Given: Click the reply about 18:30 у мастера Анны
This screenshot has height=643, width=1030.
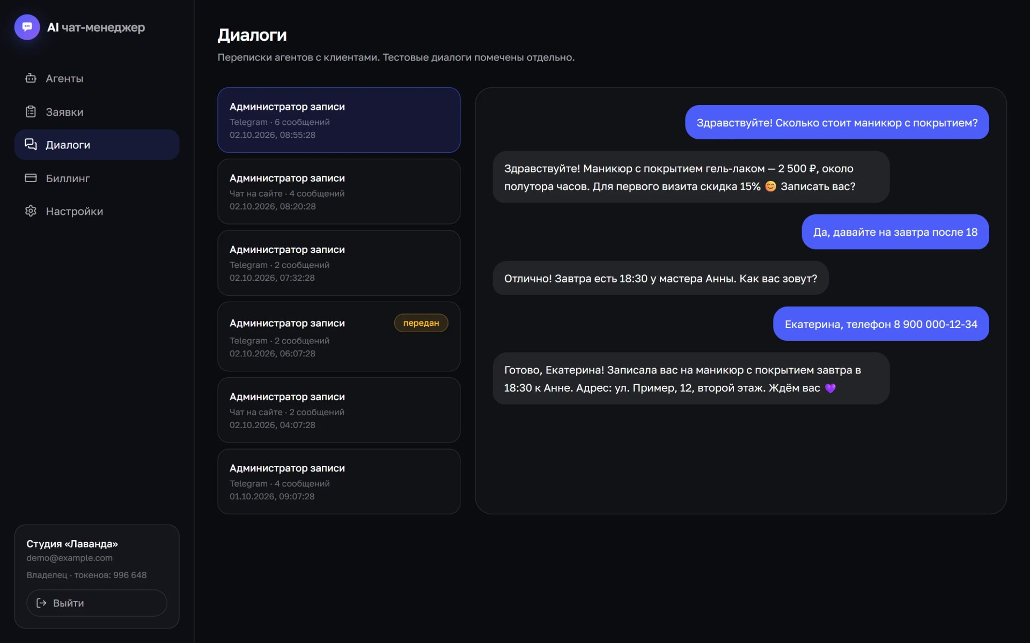Looking at the screenshot, I should click(660, 278).
